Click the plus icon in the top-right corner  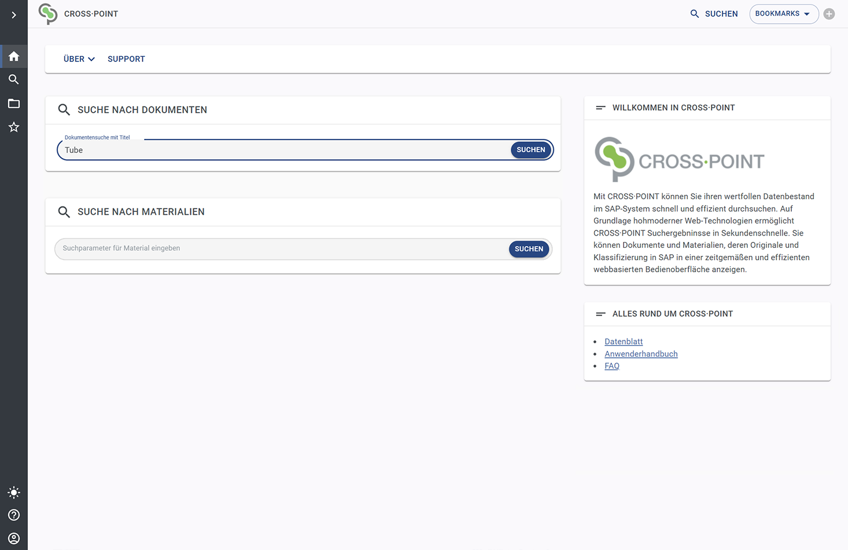pos(829,13)
